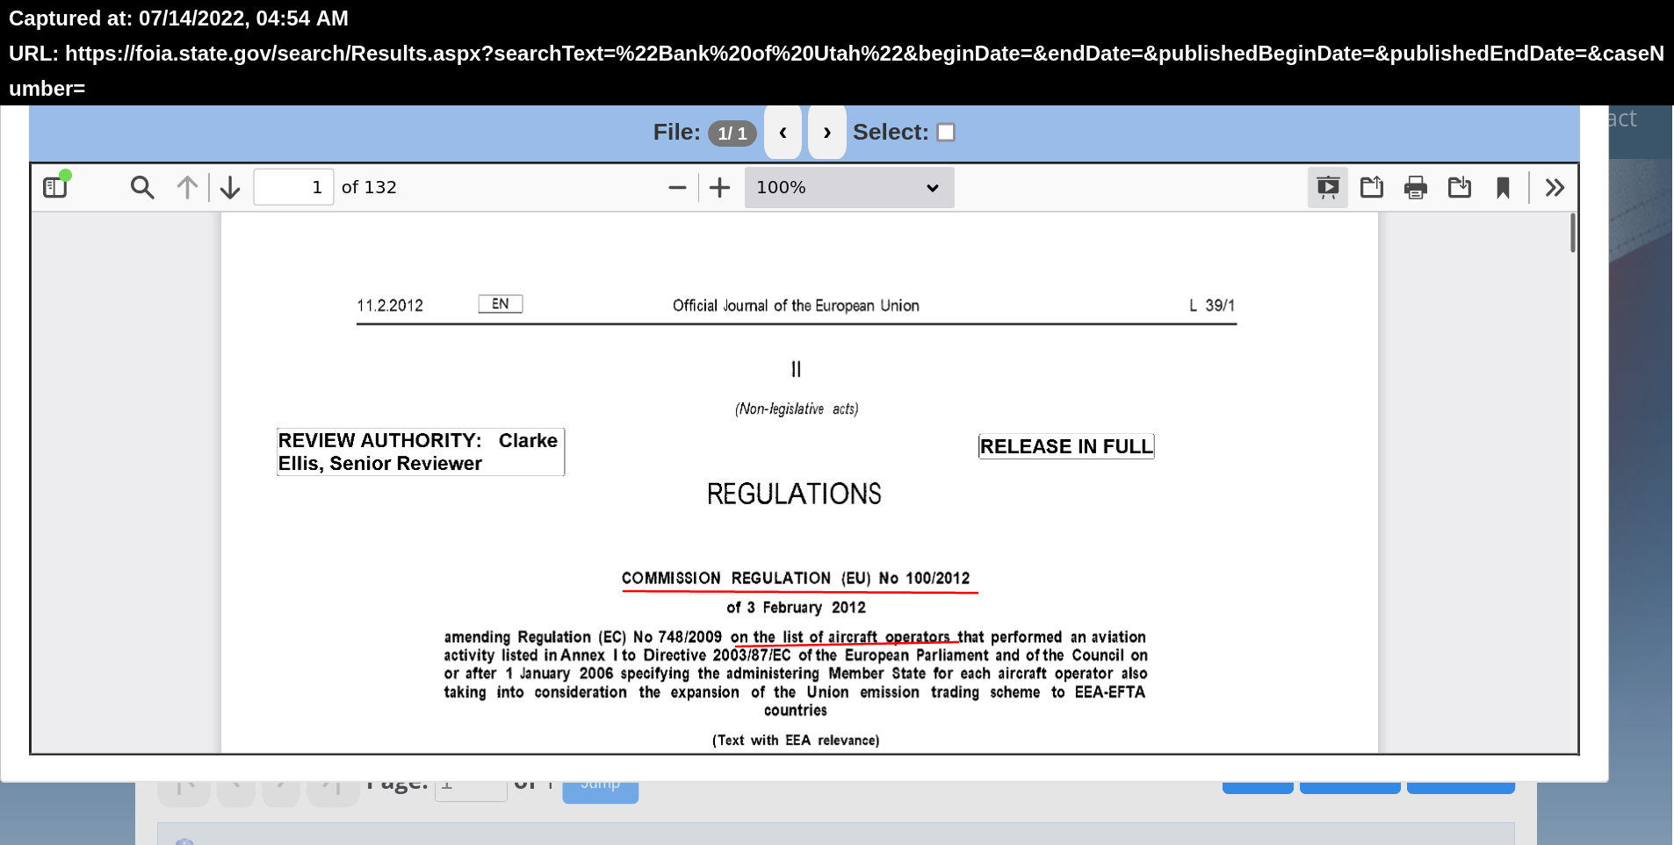This screenshot has height=845, width=1674.
Task: Go to next PDF page arrow
Action: tap(230, 187)
